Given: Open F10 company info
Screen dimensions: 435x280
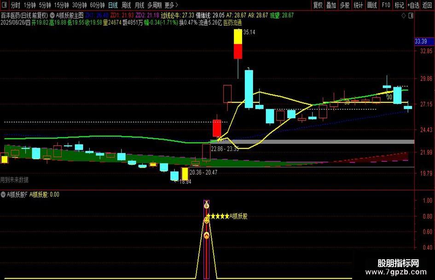Looking at the screenshot, I should click(x=386, y=5).
